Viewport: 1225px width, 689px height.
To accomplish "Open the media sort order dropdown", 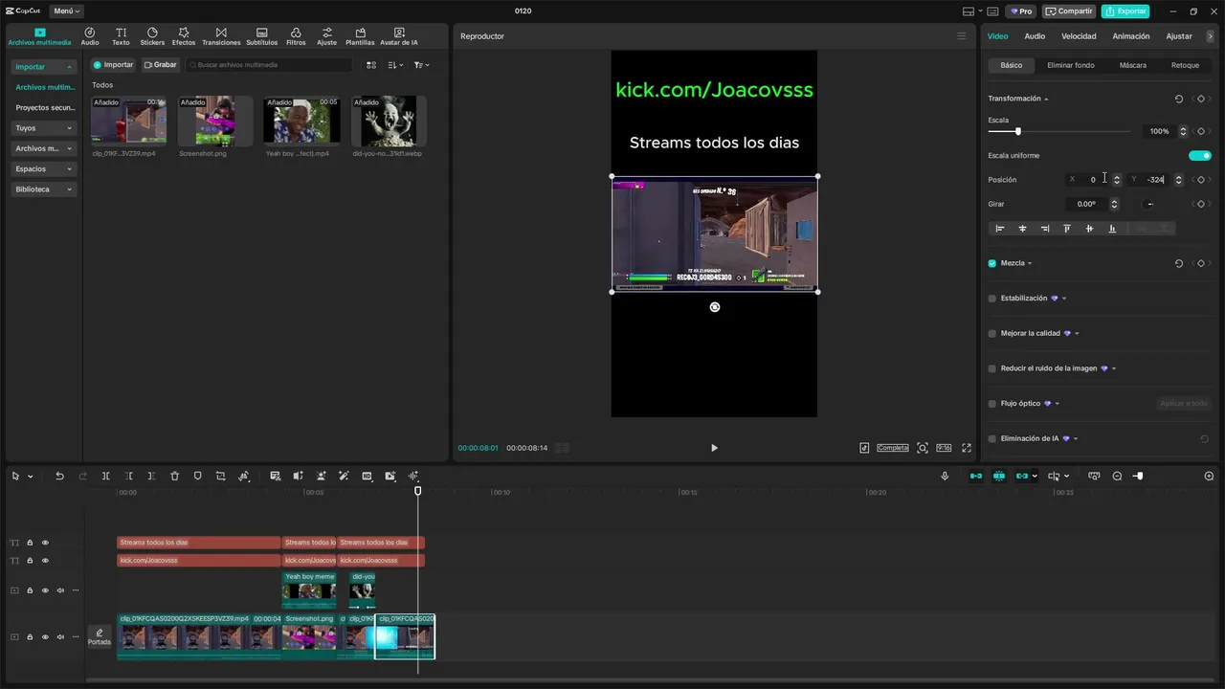I will pyautogui.click(x=396, y=65).
